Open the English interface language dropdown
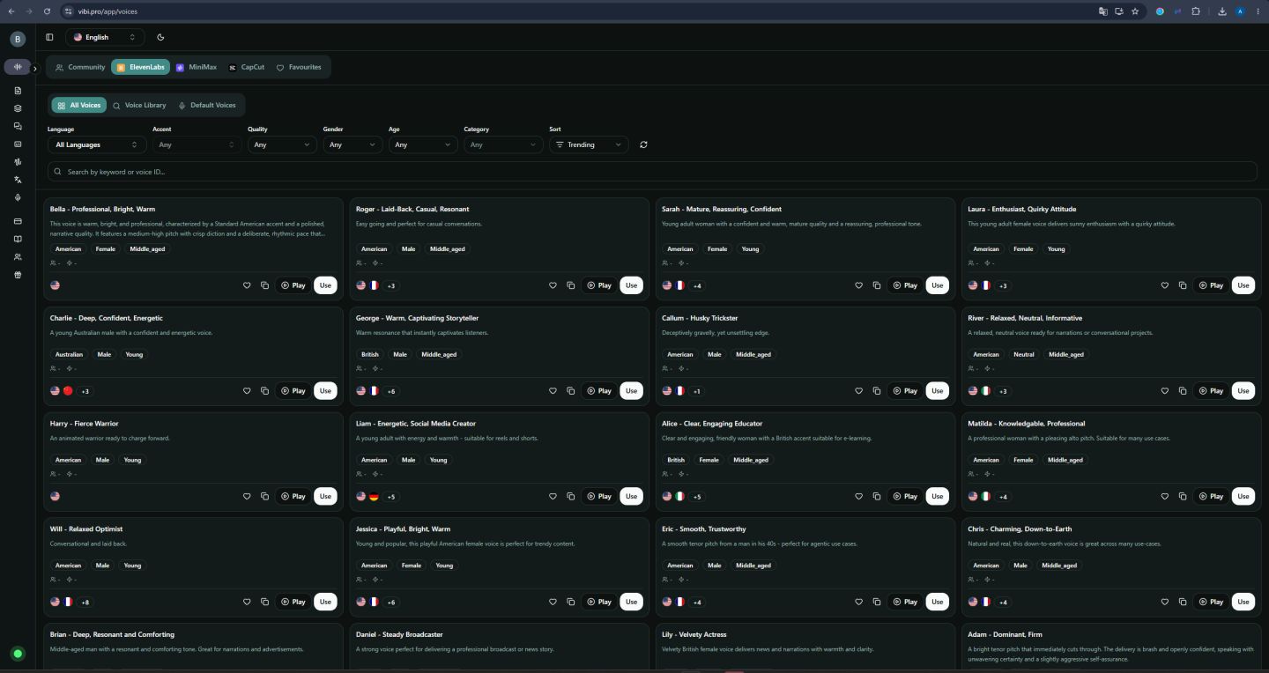Screen dimensions: 1269x673 104,37
